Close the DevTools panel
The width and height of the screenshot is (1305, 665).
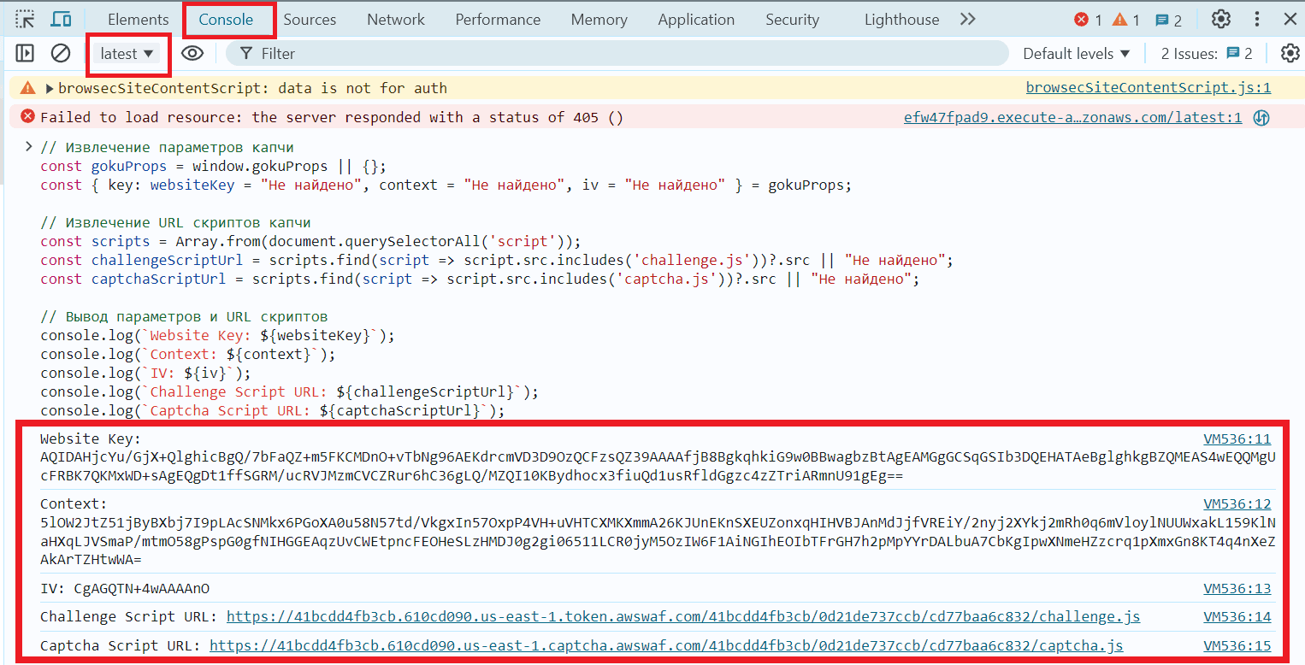[x=1290, y=19]
